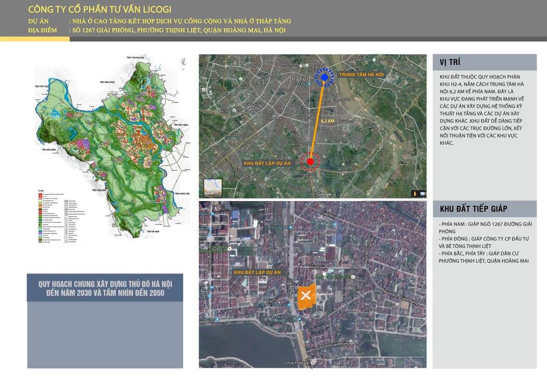Click the 'PHÍA BẮC, PHÍA TÂY' line

(483, 257)
